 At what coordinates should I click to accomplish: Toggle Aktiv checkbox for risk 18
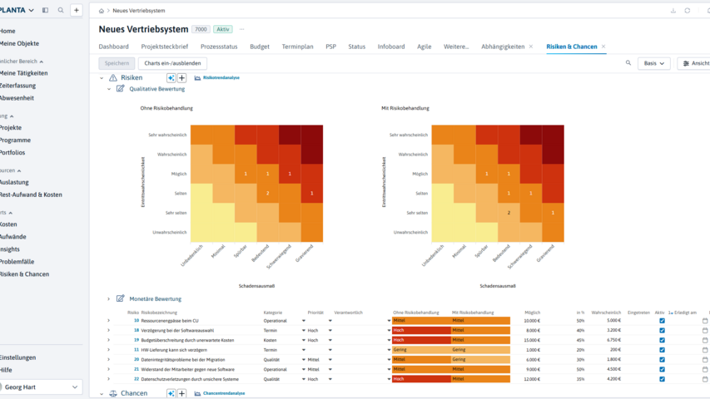pos(662,330)
